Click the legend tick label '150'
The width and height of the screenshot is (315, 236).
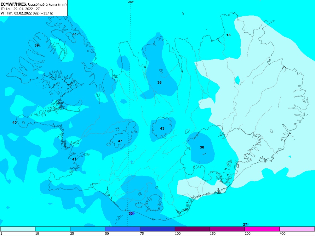tap(213, 233)
